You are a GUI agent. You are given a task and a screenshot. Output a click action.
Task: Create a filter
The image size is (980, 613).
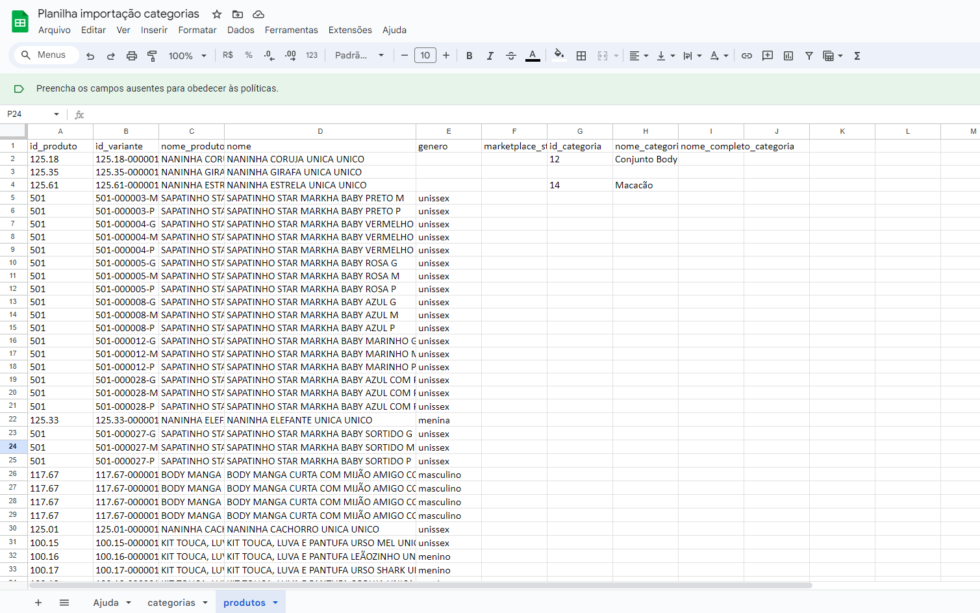[x=809, y=56]
